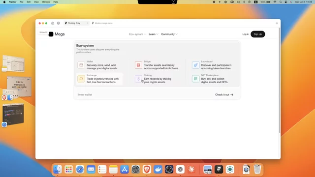This screenshot has height=177, width=315.
Task: Open Framer from the dock
Action: 219,169
